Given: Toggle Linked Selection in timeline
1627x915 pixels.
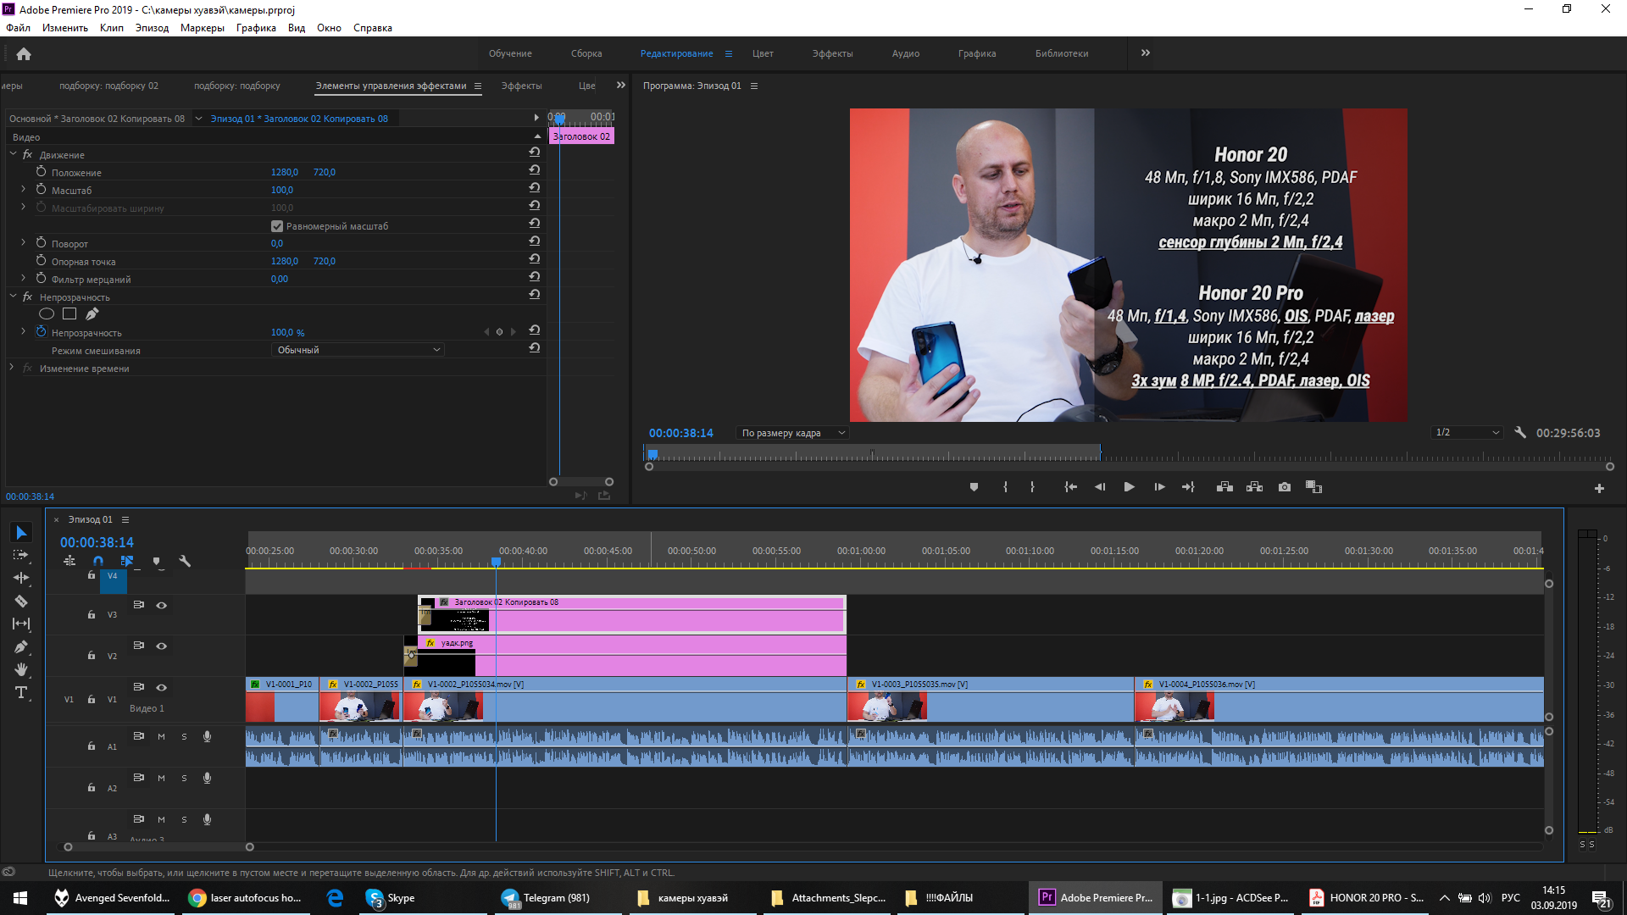Looking at the screenshot, I should tap(127, 561).
